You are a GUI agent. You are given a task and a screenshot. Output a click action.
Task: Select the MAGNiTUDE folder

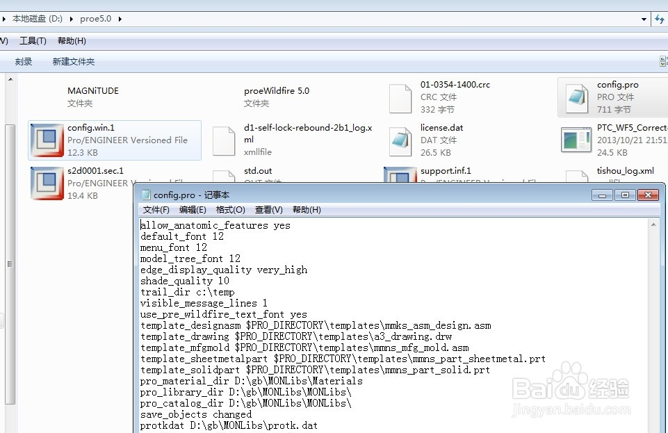[93, 90]
